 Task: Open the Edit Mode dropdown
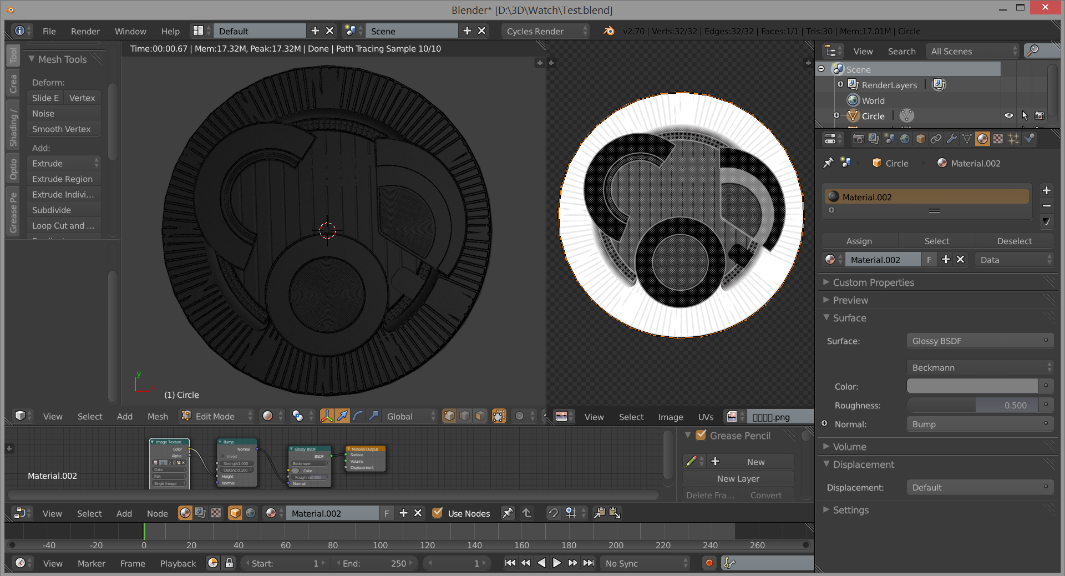216,416
